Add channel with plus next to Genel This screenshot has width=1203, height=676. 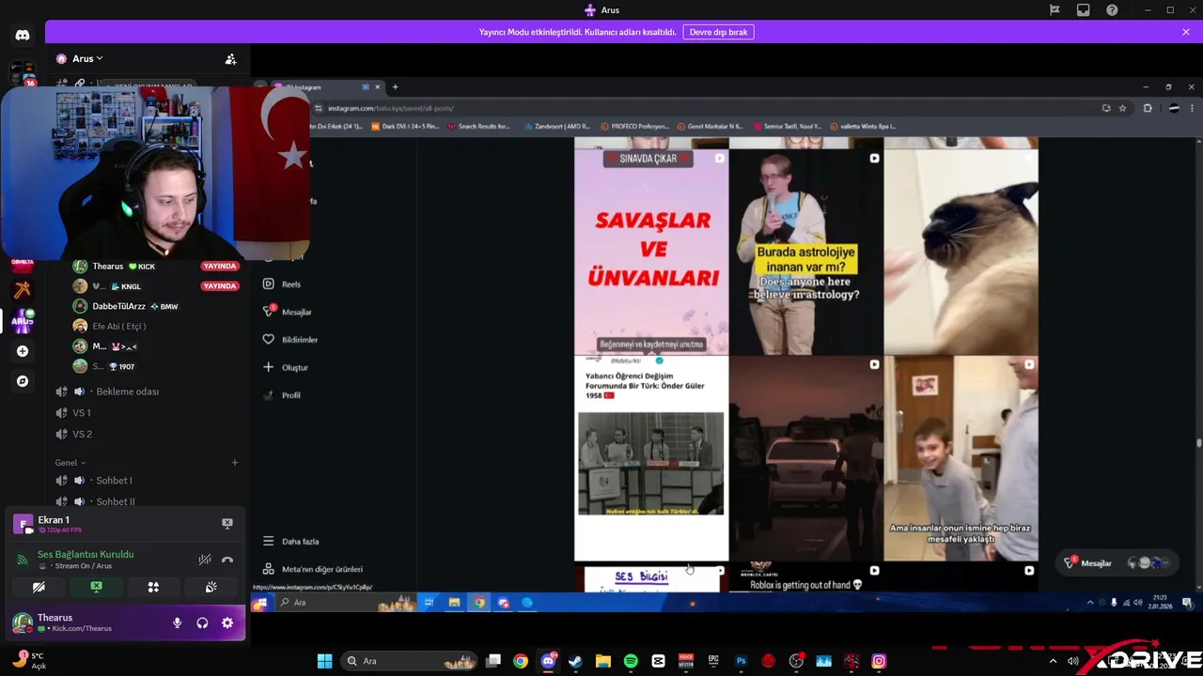[x=235, y=463]
